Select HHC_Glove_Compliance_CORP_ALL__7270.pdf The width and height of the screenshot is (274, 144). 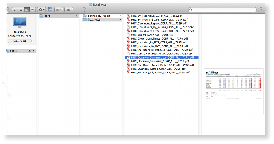pyautogui.click(x=159, y=38)
